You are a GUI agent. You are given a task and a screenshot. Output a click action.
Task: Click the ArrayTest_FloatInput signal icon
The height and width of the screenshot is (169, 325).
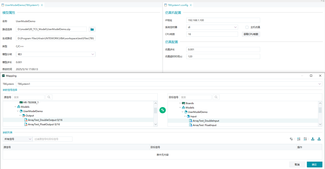click(191, 125)
